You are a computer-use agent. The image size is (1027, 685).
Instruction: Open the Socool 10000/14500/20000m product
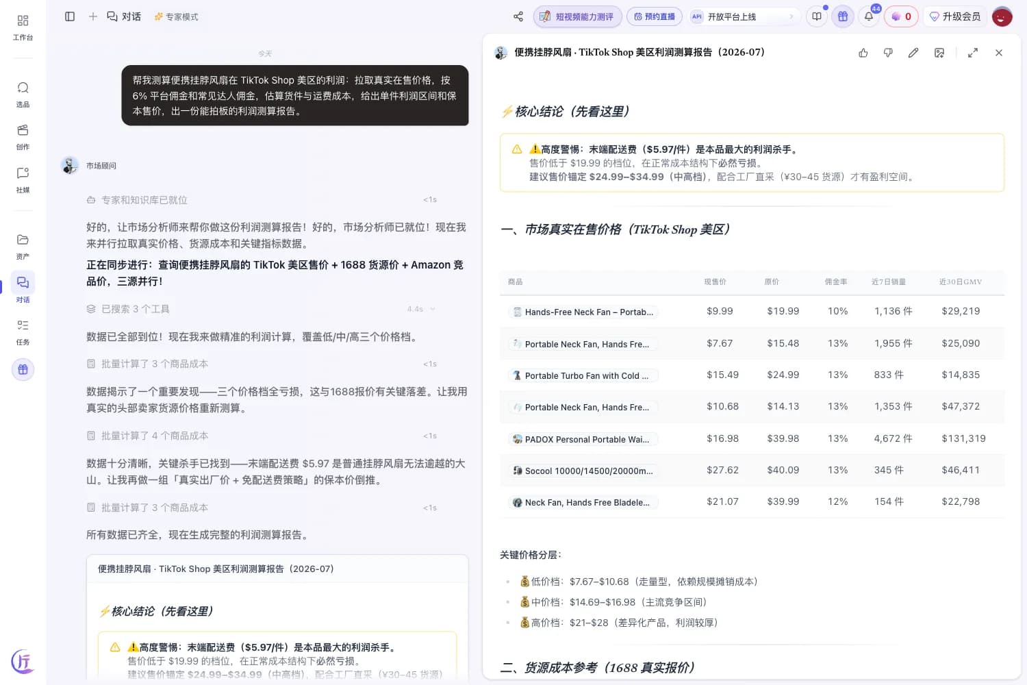click(584, 471)
